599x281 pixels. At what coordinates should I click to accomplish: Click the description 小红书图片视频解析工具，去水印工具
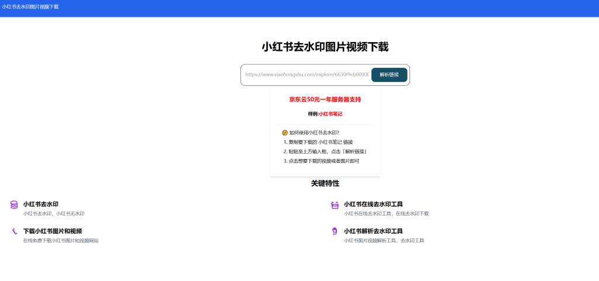point(384,241)
